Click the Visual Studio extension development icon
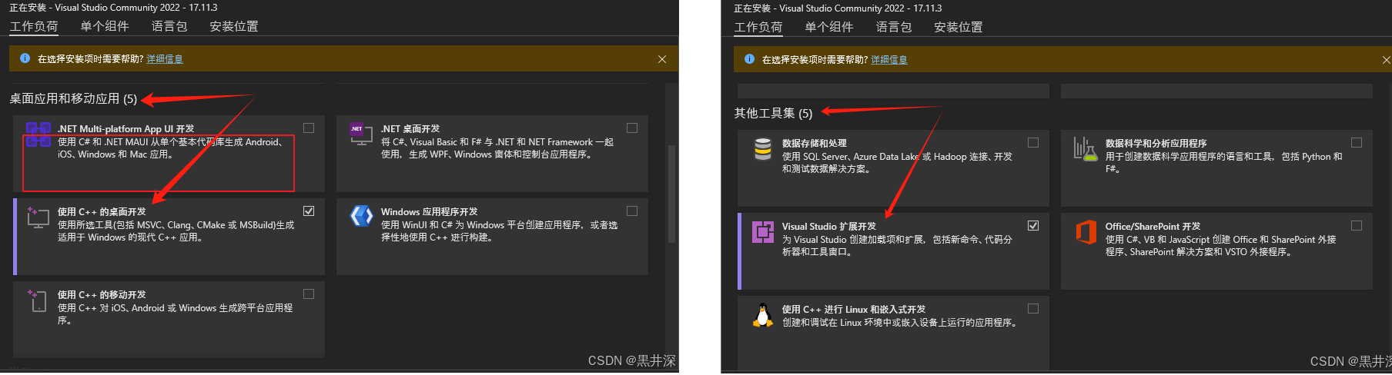Viewport: 1392px width, 375px height. 763,231
